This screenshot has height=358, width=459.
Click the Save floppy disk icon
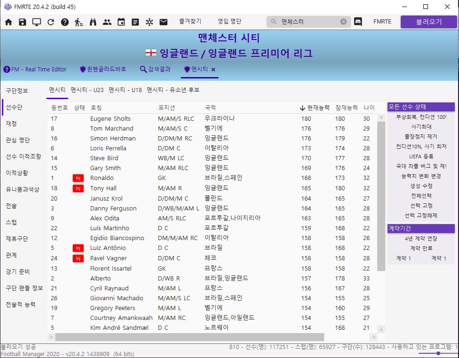(x=23, y=22)
